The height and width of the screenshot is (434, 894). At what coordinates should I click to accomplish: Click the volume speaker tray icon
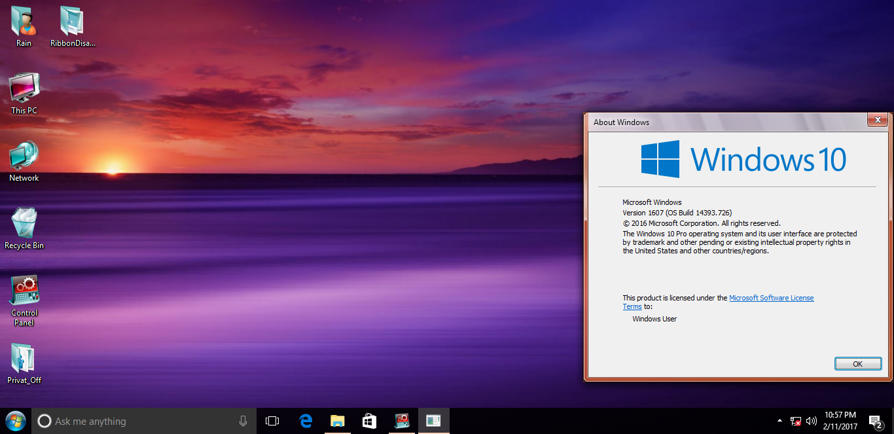(812, 421)
